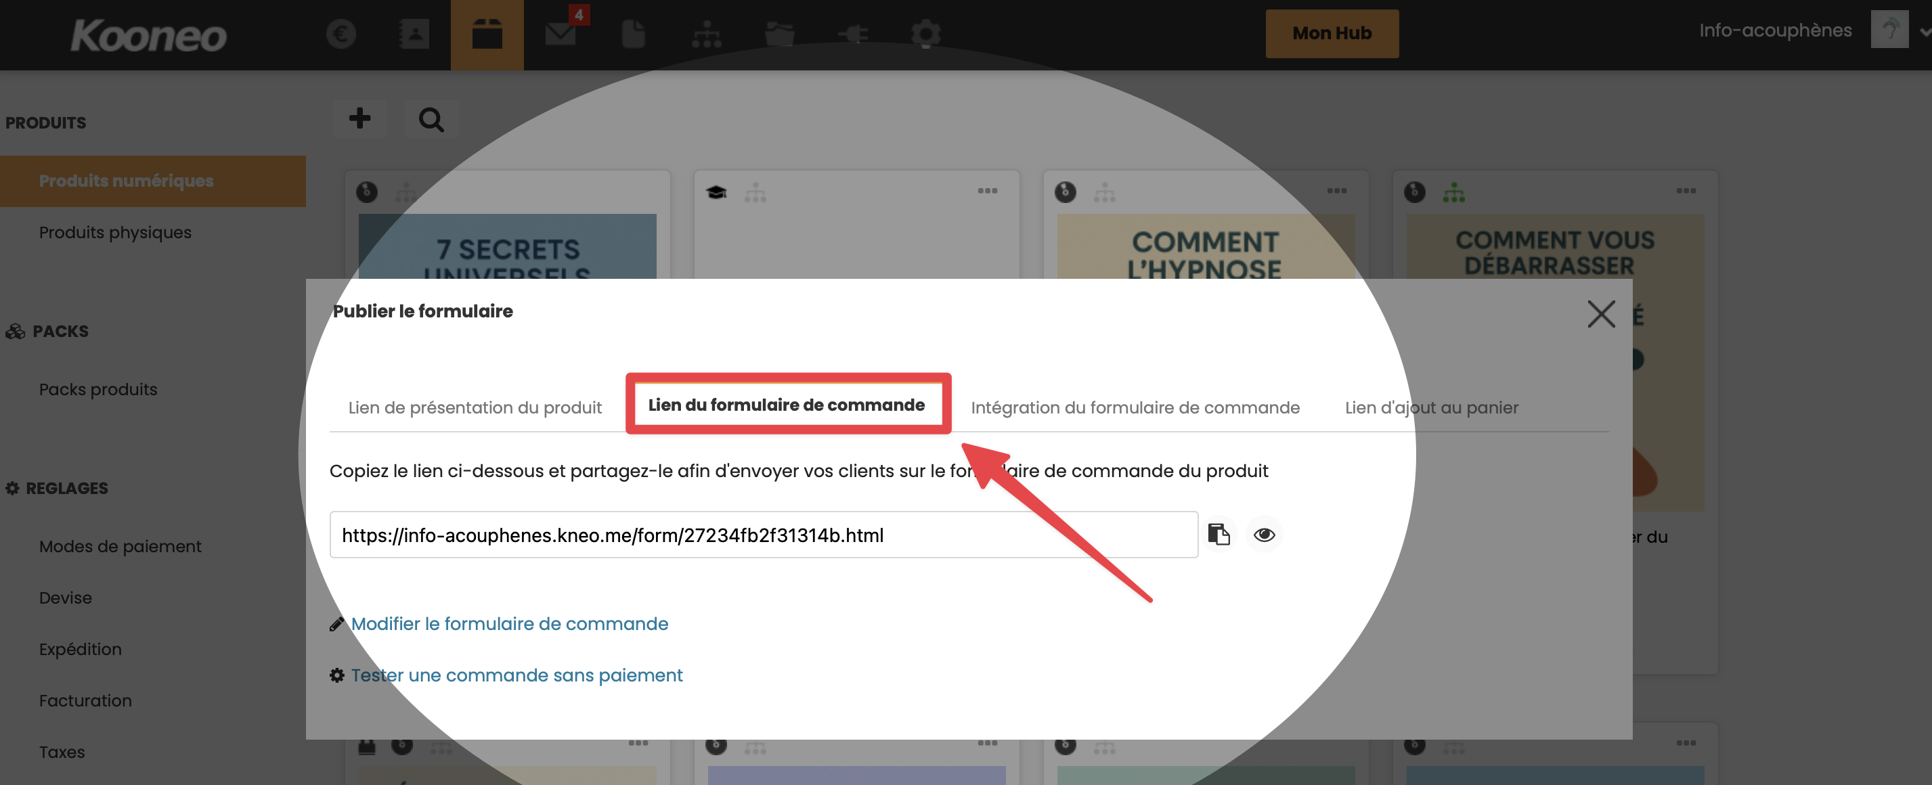Close the Publier le formulaire dialog

tap(1600, 314)
